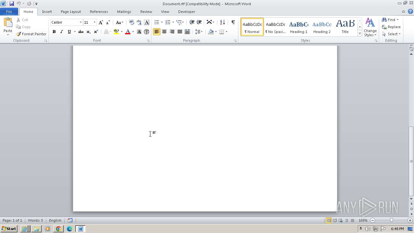Switch to Full Screen Reading view

coord(334,220)
